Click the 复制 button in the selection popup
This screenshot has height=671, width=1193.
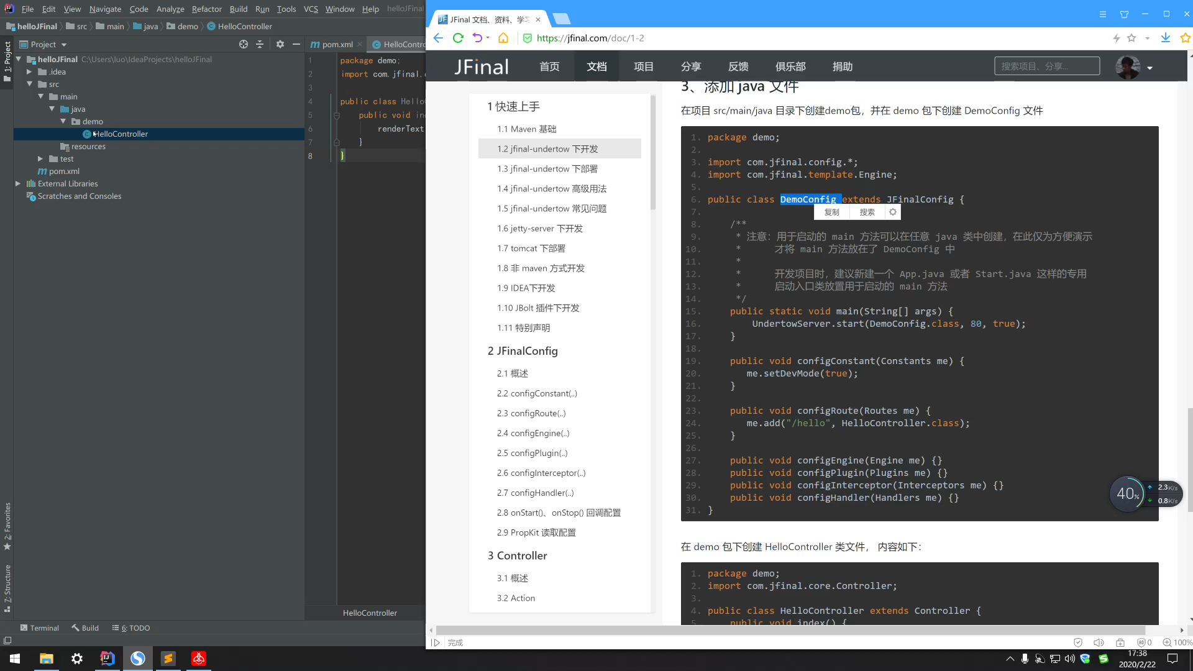[831, 212]
